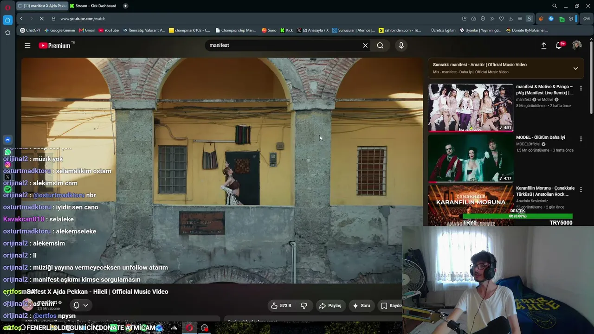Open WhatsApp in the Opera sidebar
This screenshot has width=594, height=334.
click(x=7, y=152)
